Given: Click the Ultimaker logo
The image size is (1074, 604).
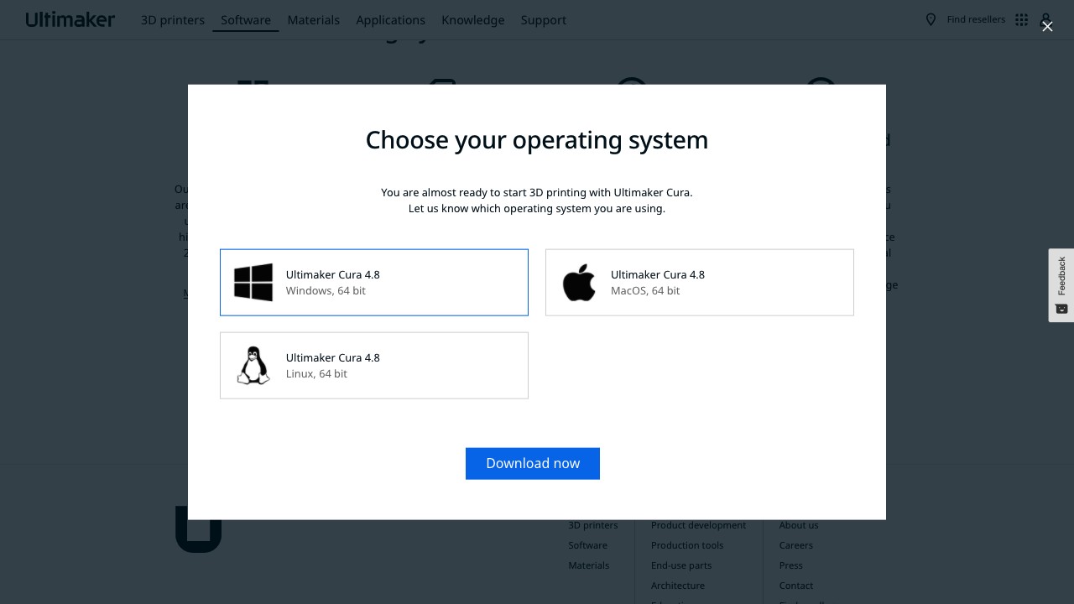Looking at the screenshot, I should point(70,19).
